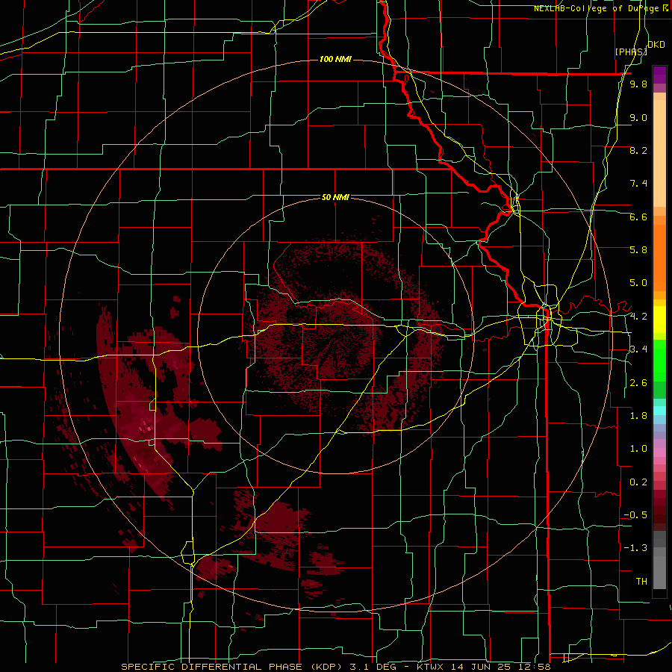Select the cyan segment of the color bar
The height and width of the screenshot is (672, 672).
tap(659, 411)
